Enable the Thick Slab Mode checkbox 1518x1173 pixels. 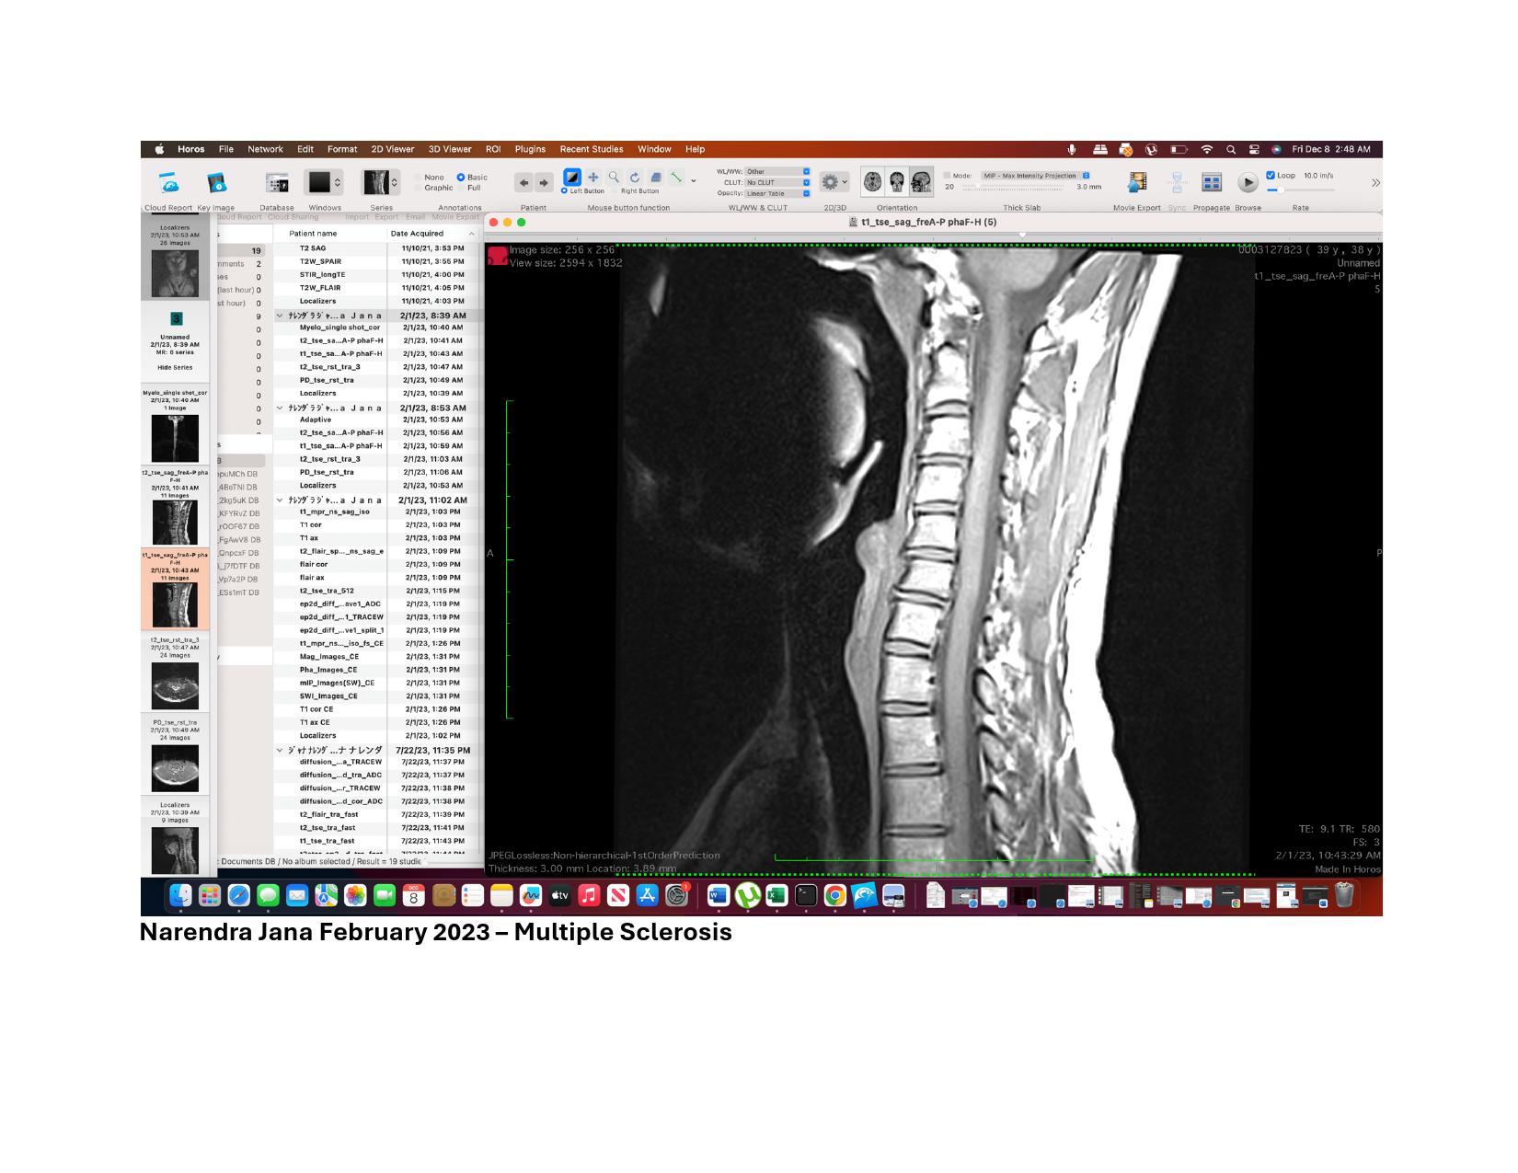click(947, 175)
